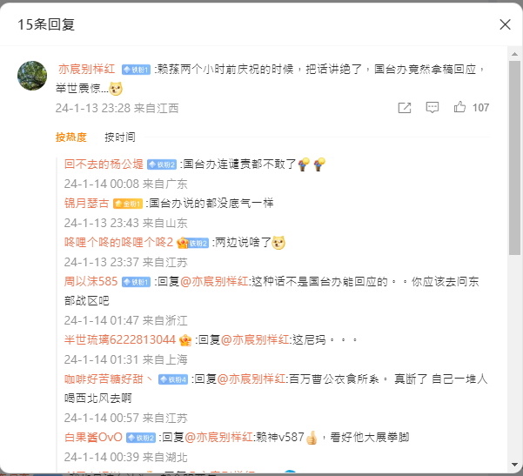
Task: Click the 铁粉1 badge beside 亦宸别样红
Action: 136,70
